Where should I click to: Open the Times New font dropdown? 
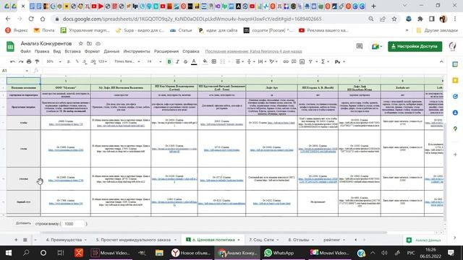[x=127, y=61]
